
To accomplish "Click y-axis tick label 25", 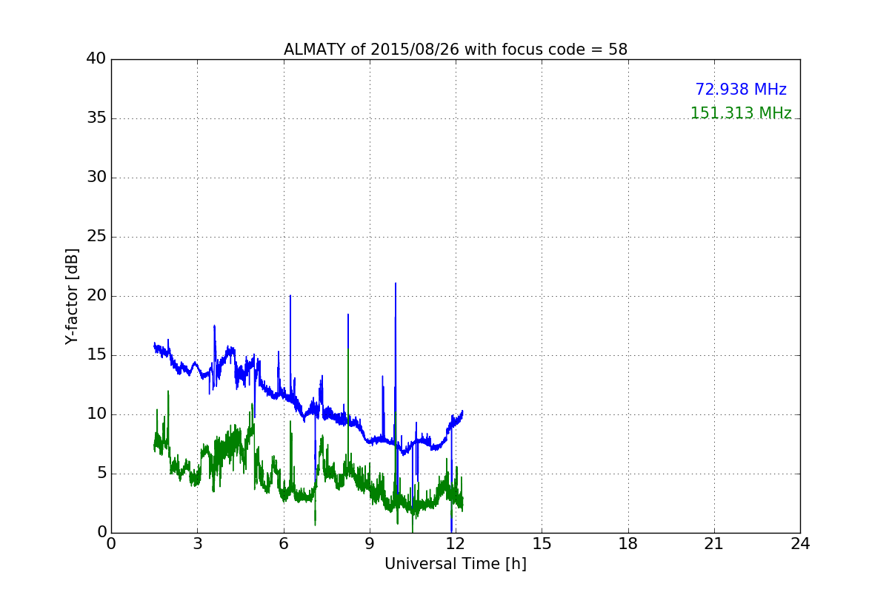I will [96, 237].
